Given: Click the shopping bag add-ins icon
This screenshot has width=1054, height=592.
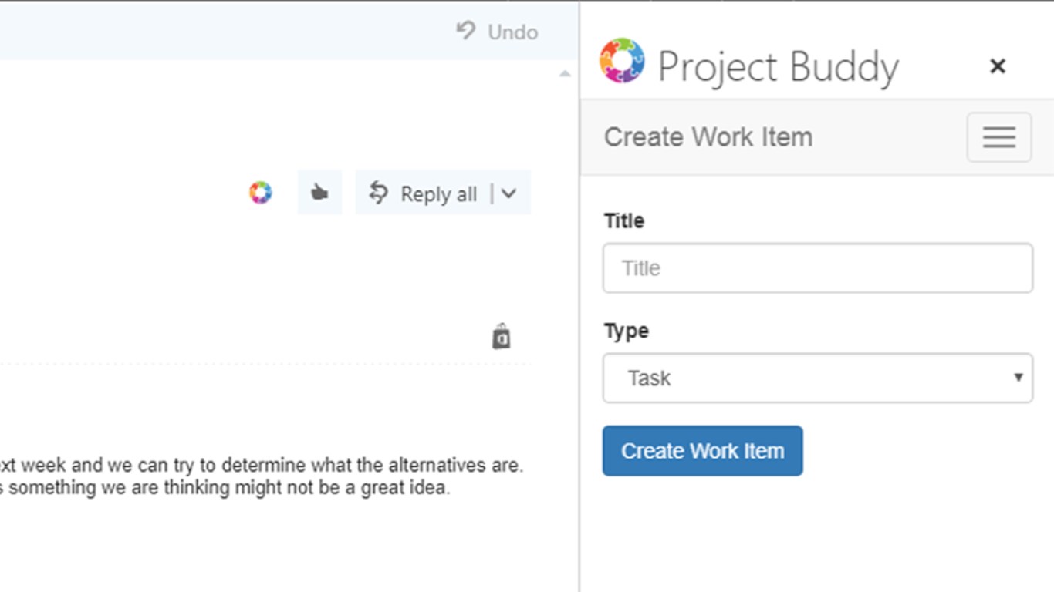Looking at the screenshot, I should point(502,337).
